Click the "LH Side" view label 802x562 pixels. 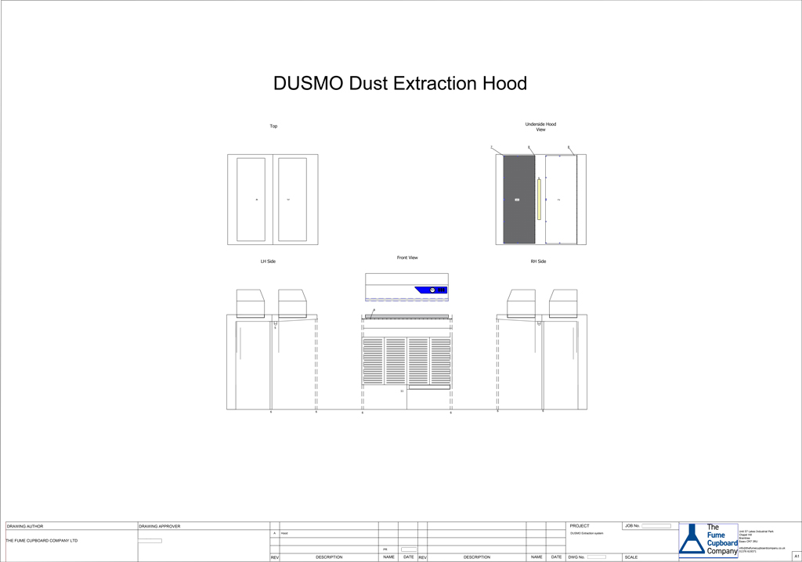pyautogui.click(x=268, y=261)
